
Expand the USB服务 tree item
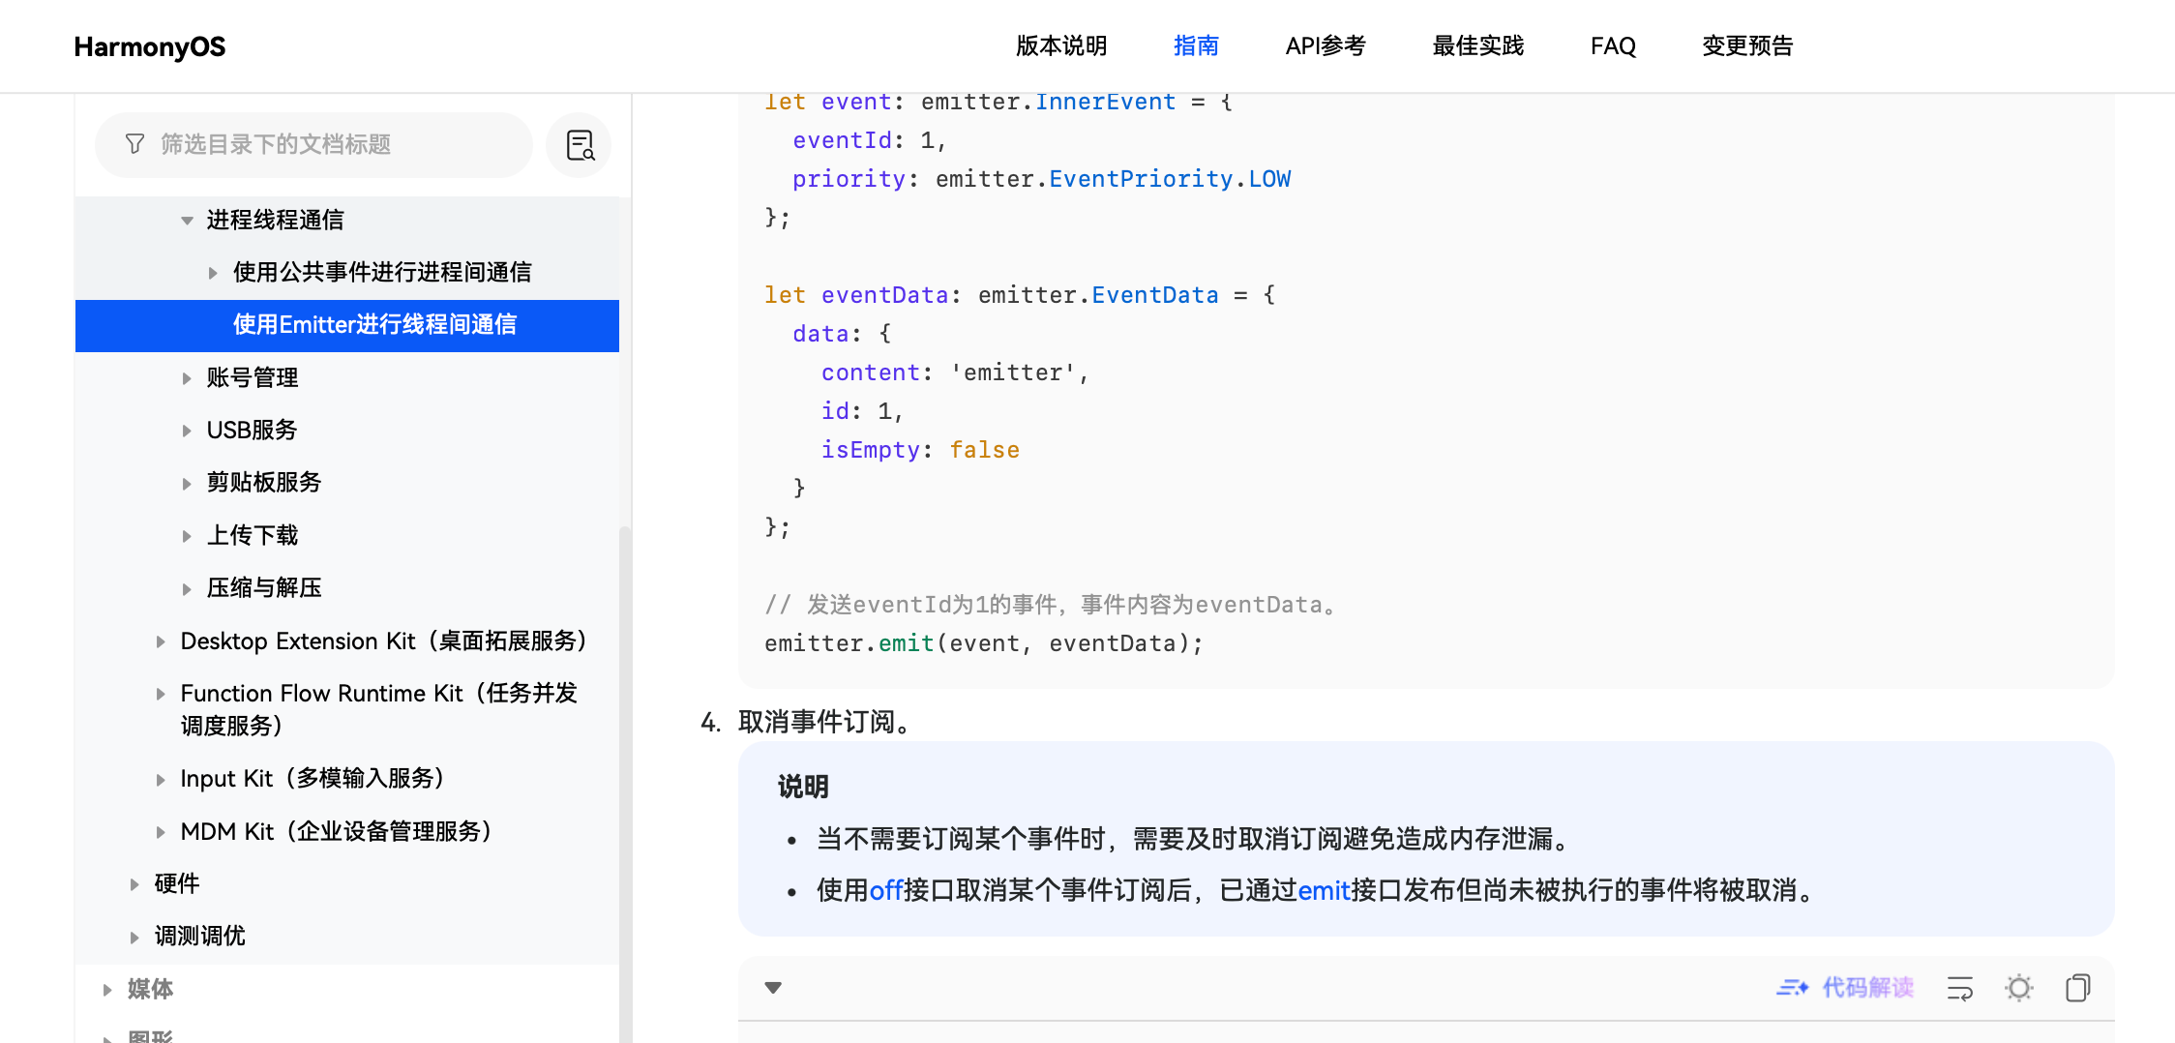pos(187,431)
